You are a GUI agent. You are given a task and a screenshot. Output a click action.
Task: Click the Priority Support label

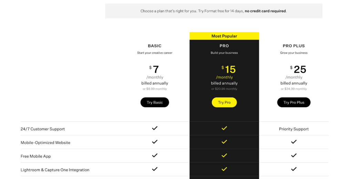click(x=294, y=129)
